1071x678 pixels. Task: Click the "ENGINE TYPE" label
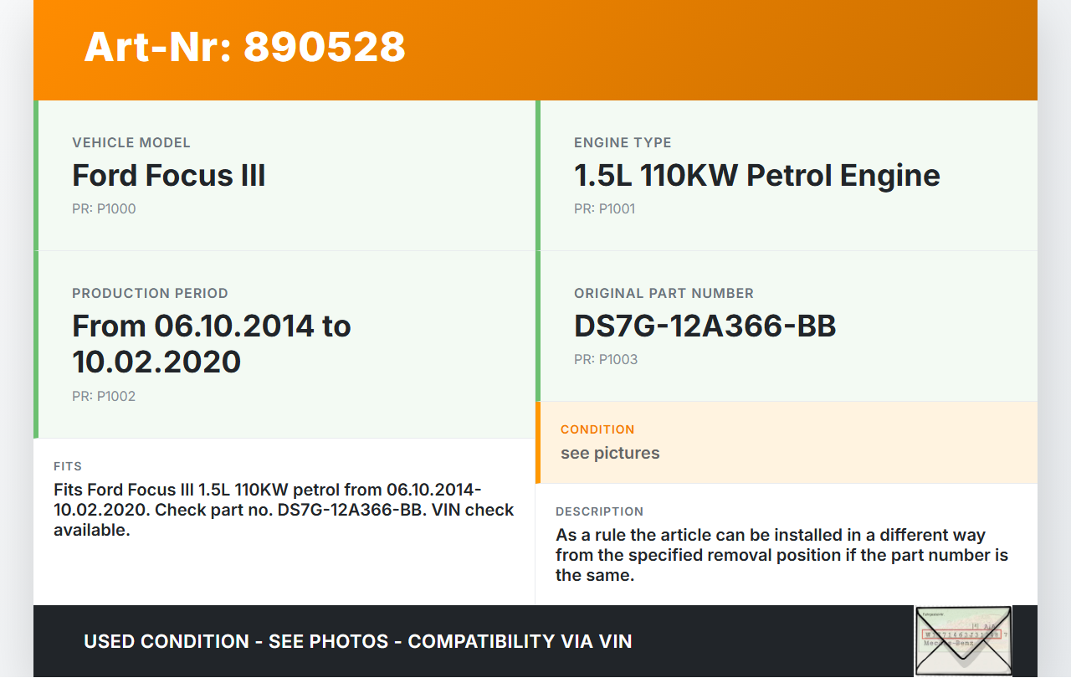tap(623, 142)
